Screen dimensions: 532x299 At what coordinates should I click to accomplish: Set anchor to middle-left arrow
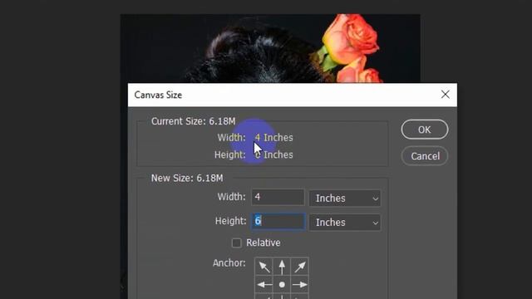[x=264, y=284]
